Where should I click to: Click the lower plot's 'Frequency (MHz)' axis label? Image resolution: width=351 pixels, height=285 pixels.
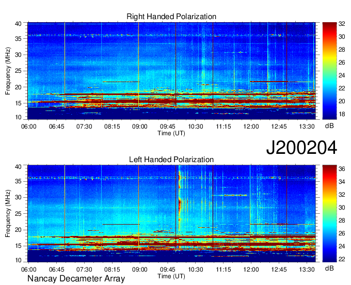[8, 214]
